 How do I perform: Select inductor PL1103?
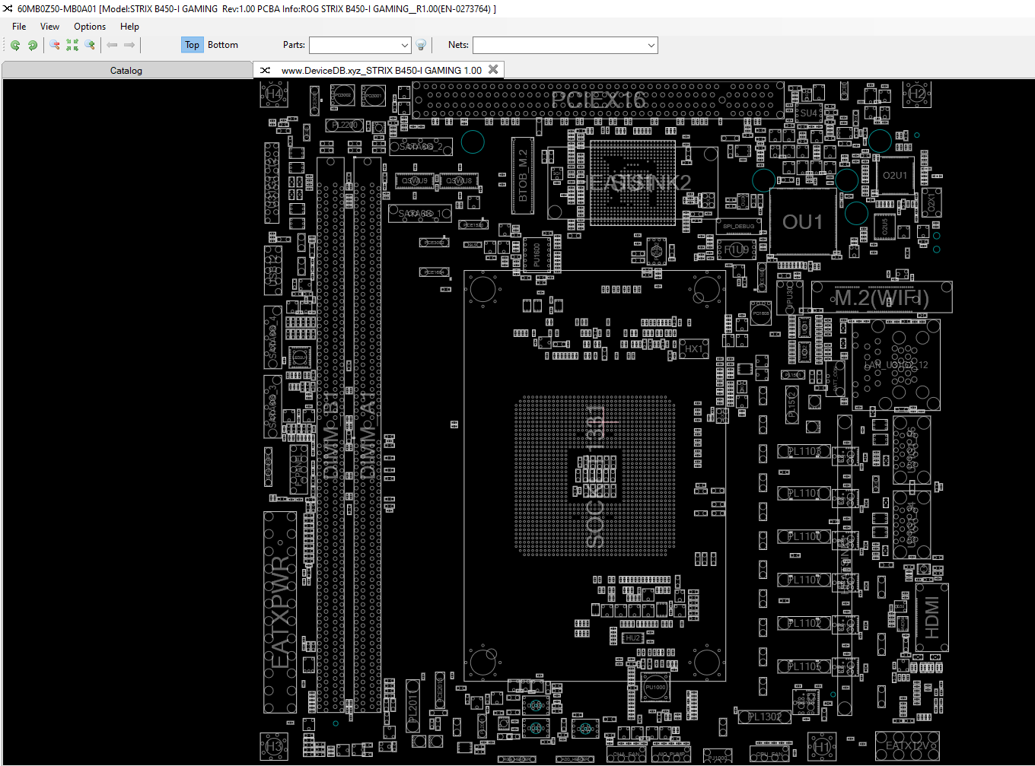[x=804, y=451]
